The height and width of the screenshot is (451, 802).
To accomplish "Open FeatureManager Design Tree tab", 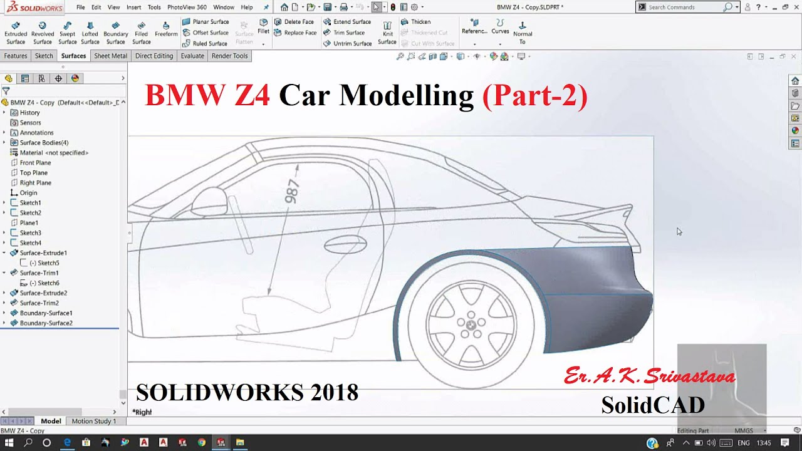I will (9, 78).
